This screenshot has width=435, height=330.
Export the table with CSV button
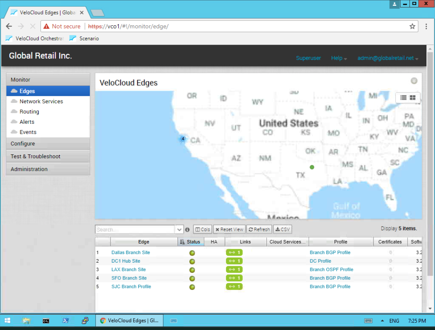click(x=282, y=230)
